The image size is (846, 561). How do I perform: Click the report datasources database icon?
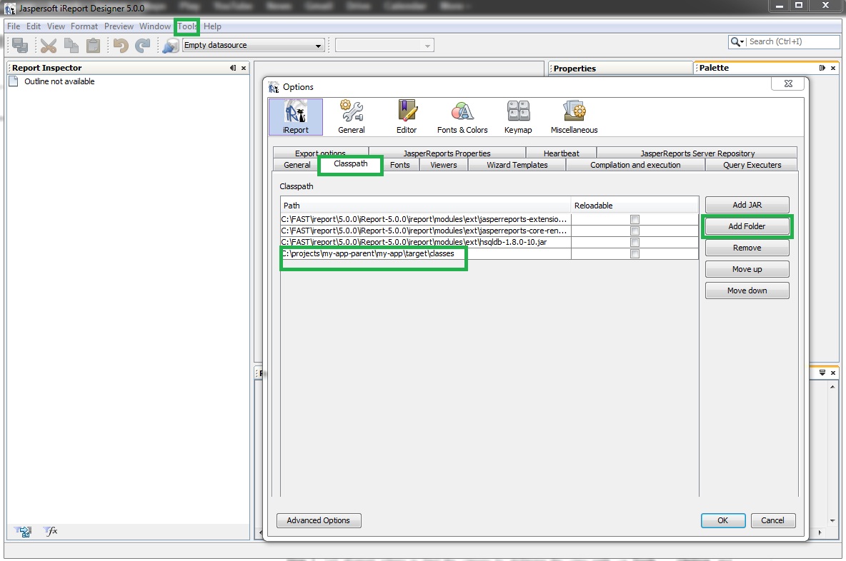point(169,44)
